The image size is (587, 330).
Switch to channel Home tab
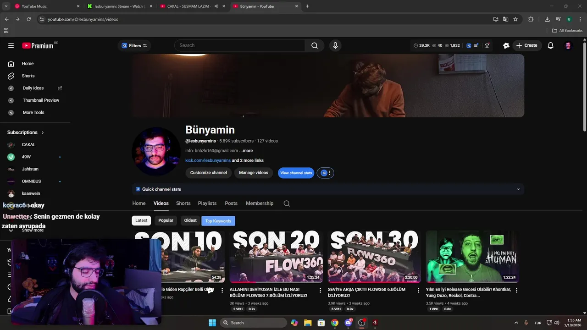139,203
